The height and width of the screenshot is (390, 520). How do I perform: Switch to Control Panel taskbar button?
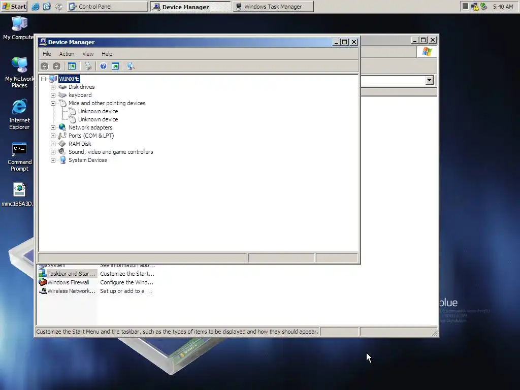(x=108, y=6)
